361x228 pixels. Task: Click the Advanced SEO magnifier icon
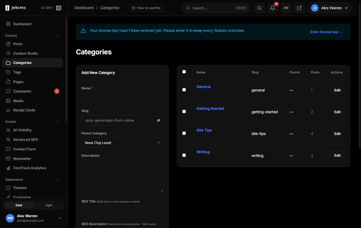pyautogui.click(x=8, y=139)
